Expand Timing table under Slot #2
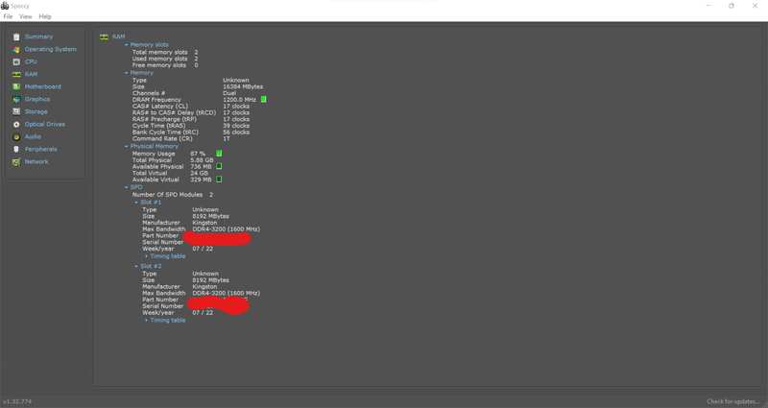The width and height of the screenshot is (768, 408). point(147,321)
